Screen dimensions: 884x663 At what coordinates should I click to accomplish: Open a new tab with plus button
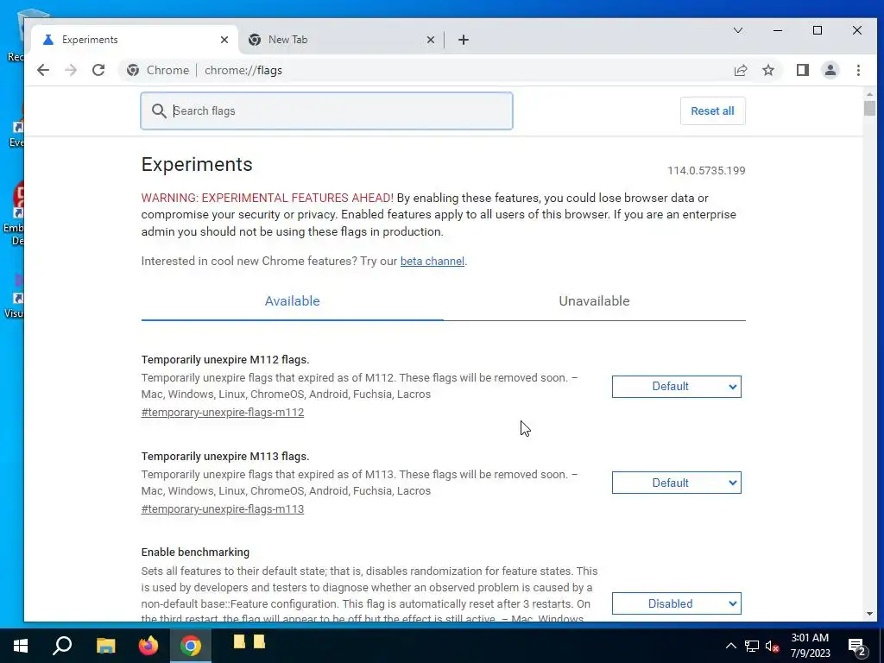(x=464, y=40)
